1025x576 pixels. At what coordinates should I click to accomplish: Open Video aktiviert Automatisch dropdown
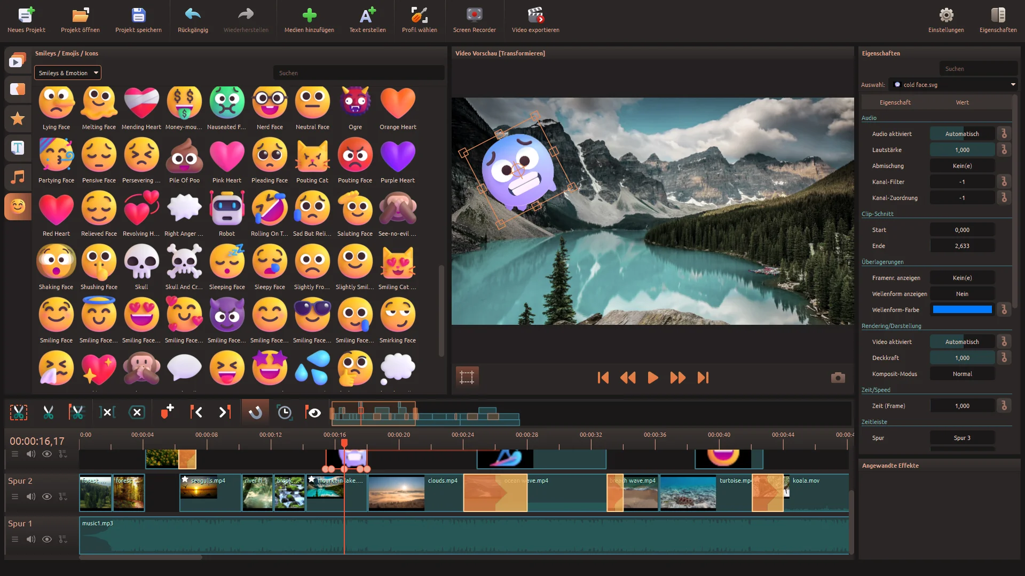point(962,342)
